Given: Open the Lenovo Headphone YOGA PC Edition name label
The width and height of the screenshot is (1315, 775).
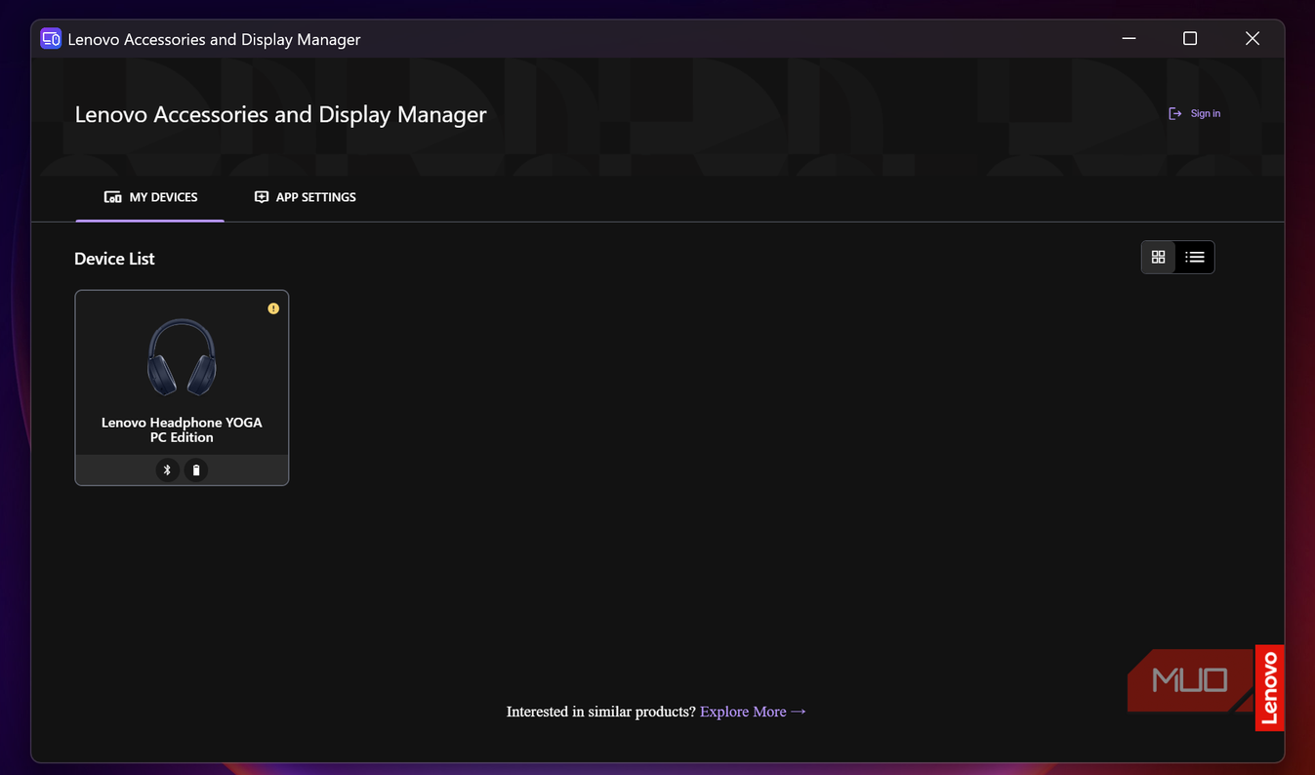Looking at the screenshot, I should pos(182,429).
